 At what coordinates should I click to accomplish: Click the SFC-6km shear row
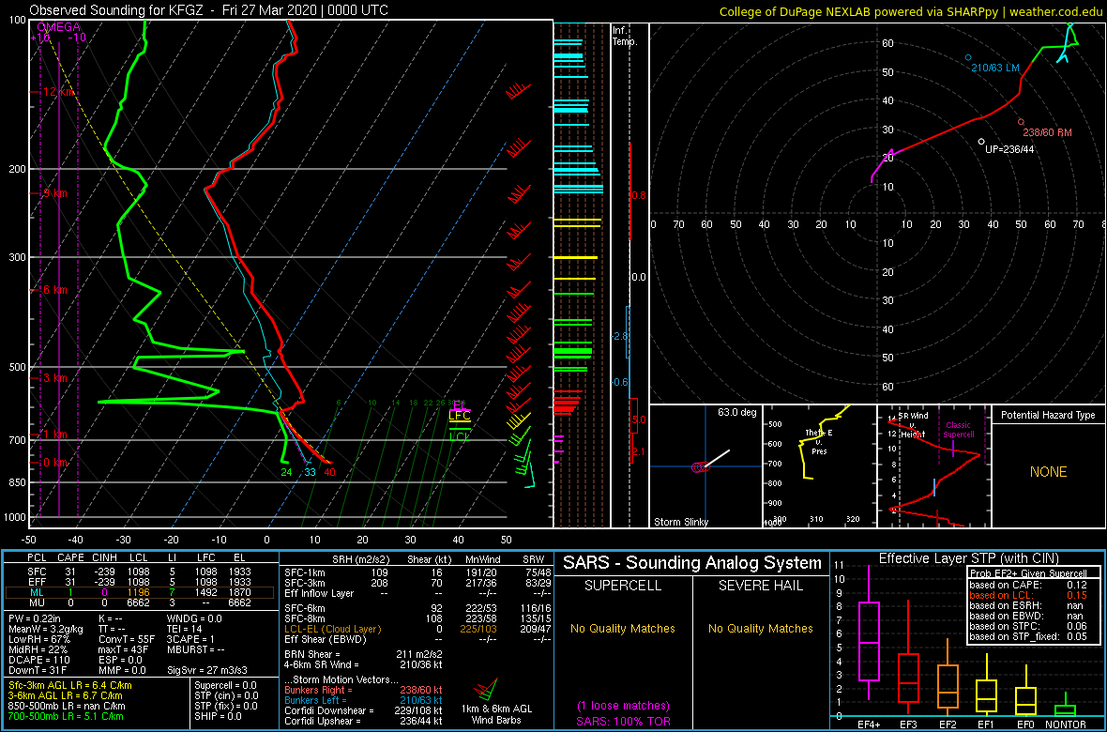click(x=417, y=610)
